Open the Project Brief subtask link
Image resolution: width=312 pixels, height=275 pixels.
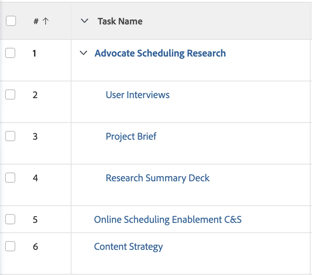point(131,136)
